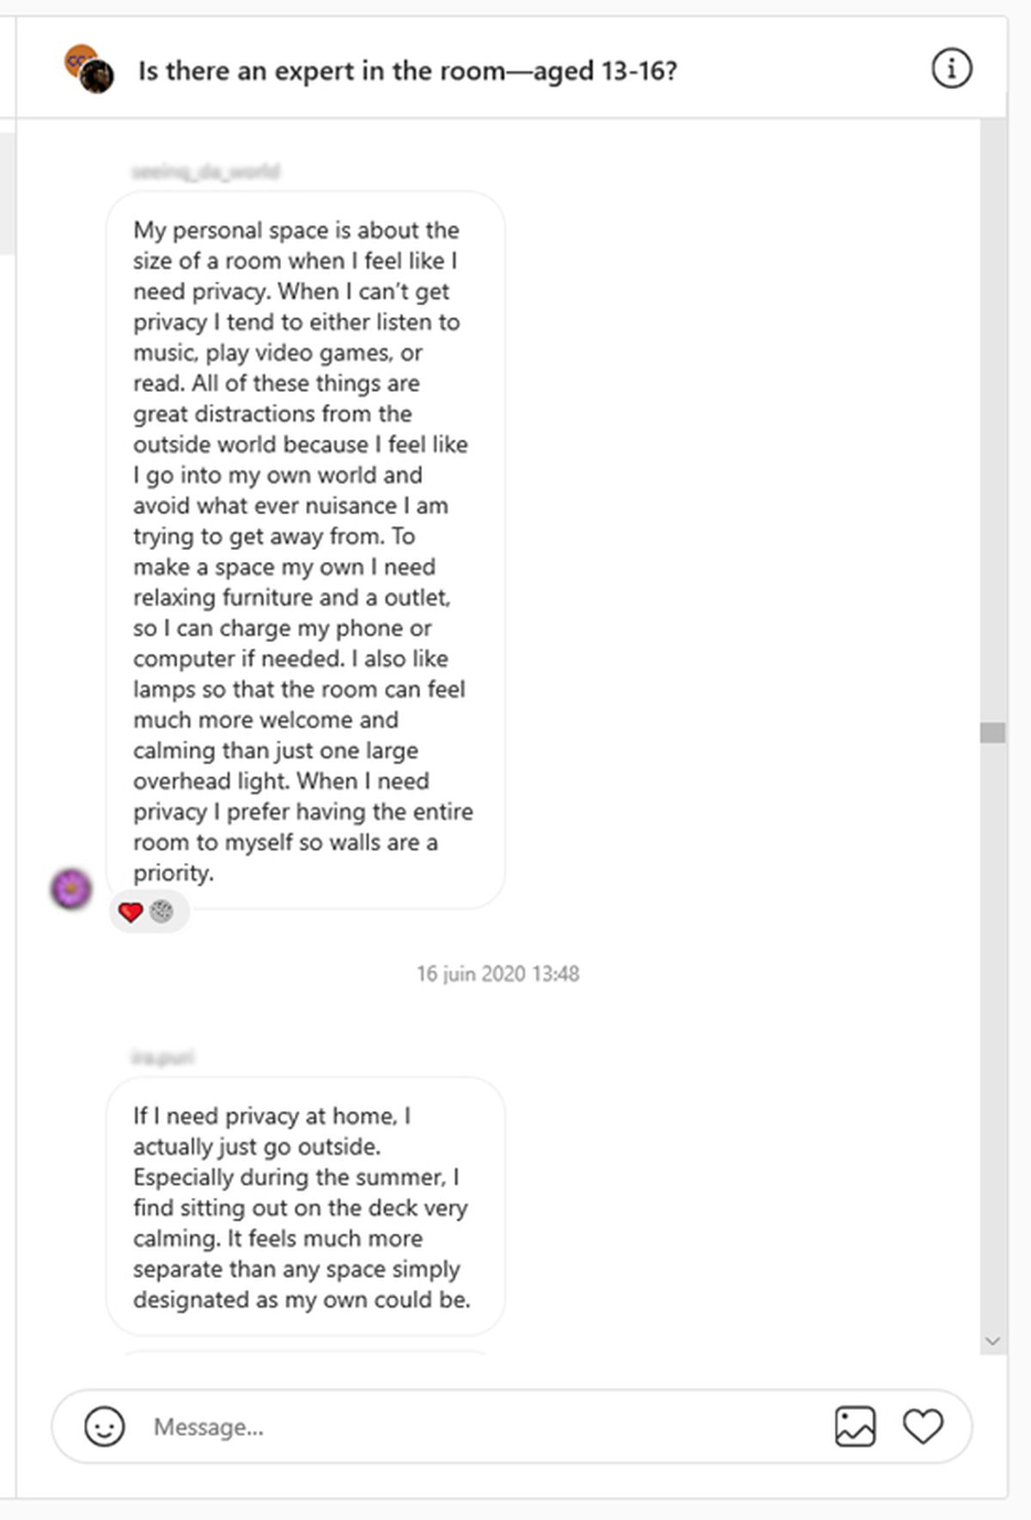Viewport: 1031px width, 1520px height.
Task: Open the purple profile avatar beside first message
Action: 71,888
